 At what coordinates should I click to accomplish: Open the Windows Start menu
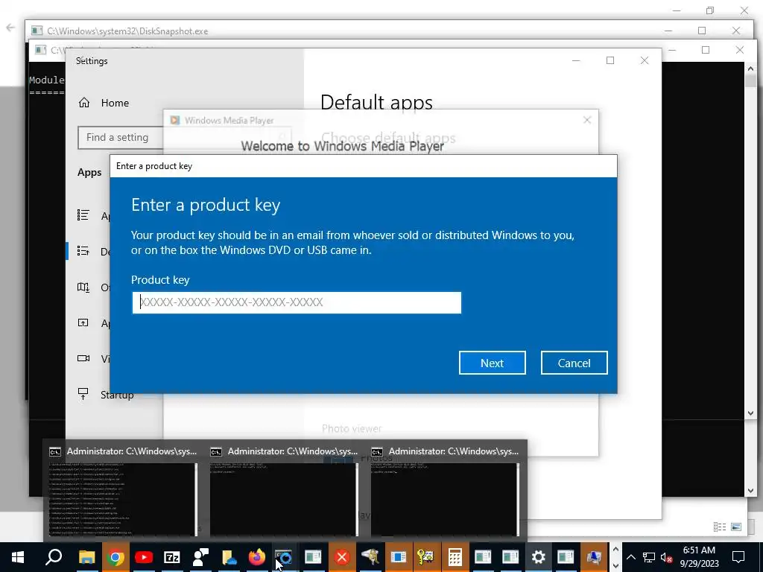coord(18,557)
